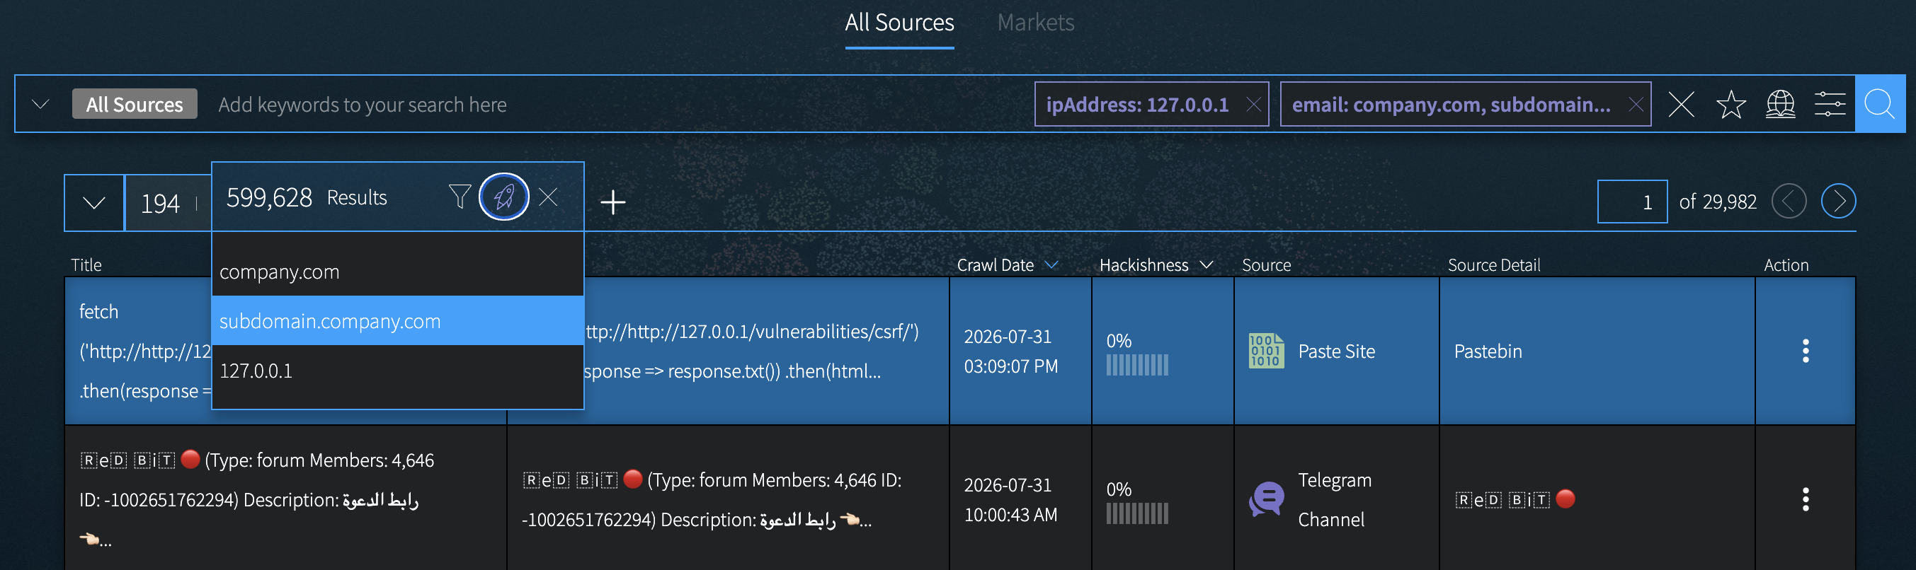
Task: Click the ReD BiT description snippet text
Action: (x=712, y=499)
